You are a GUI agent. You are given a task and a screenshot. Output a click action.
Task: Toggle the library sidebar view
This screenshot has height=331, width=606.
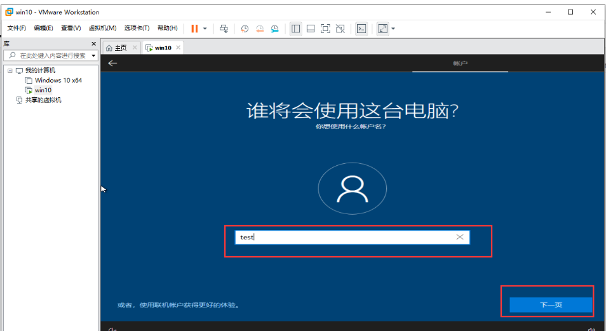pyautogui.click(x=295, y=29)
